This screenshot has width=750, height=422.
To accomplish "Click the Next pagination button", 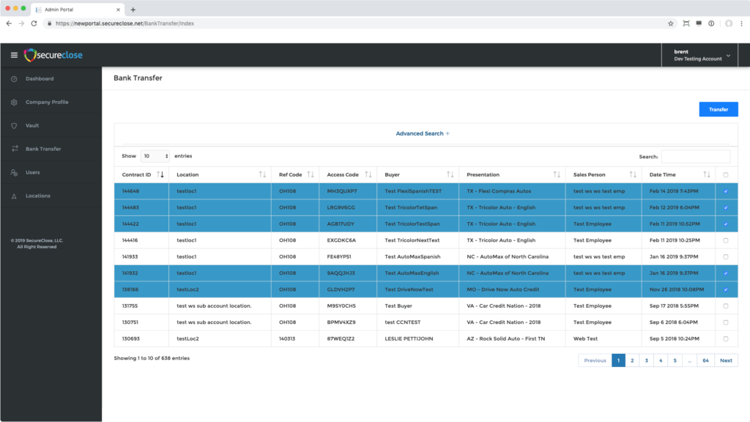I will (726, 360).
